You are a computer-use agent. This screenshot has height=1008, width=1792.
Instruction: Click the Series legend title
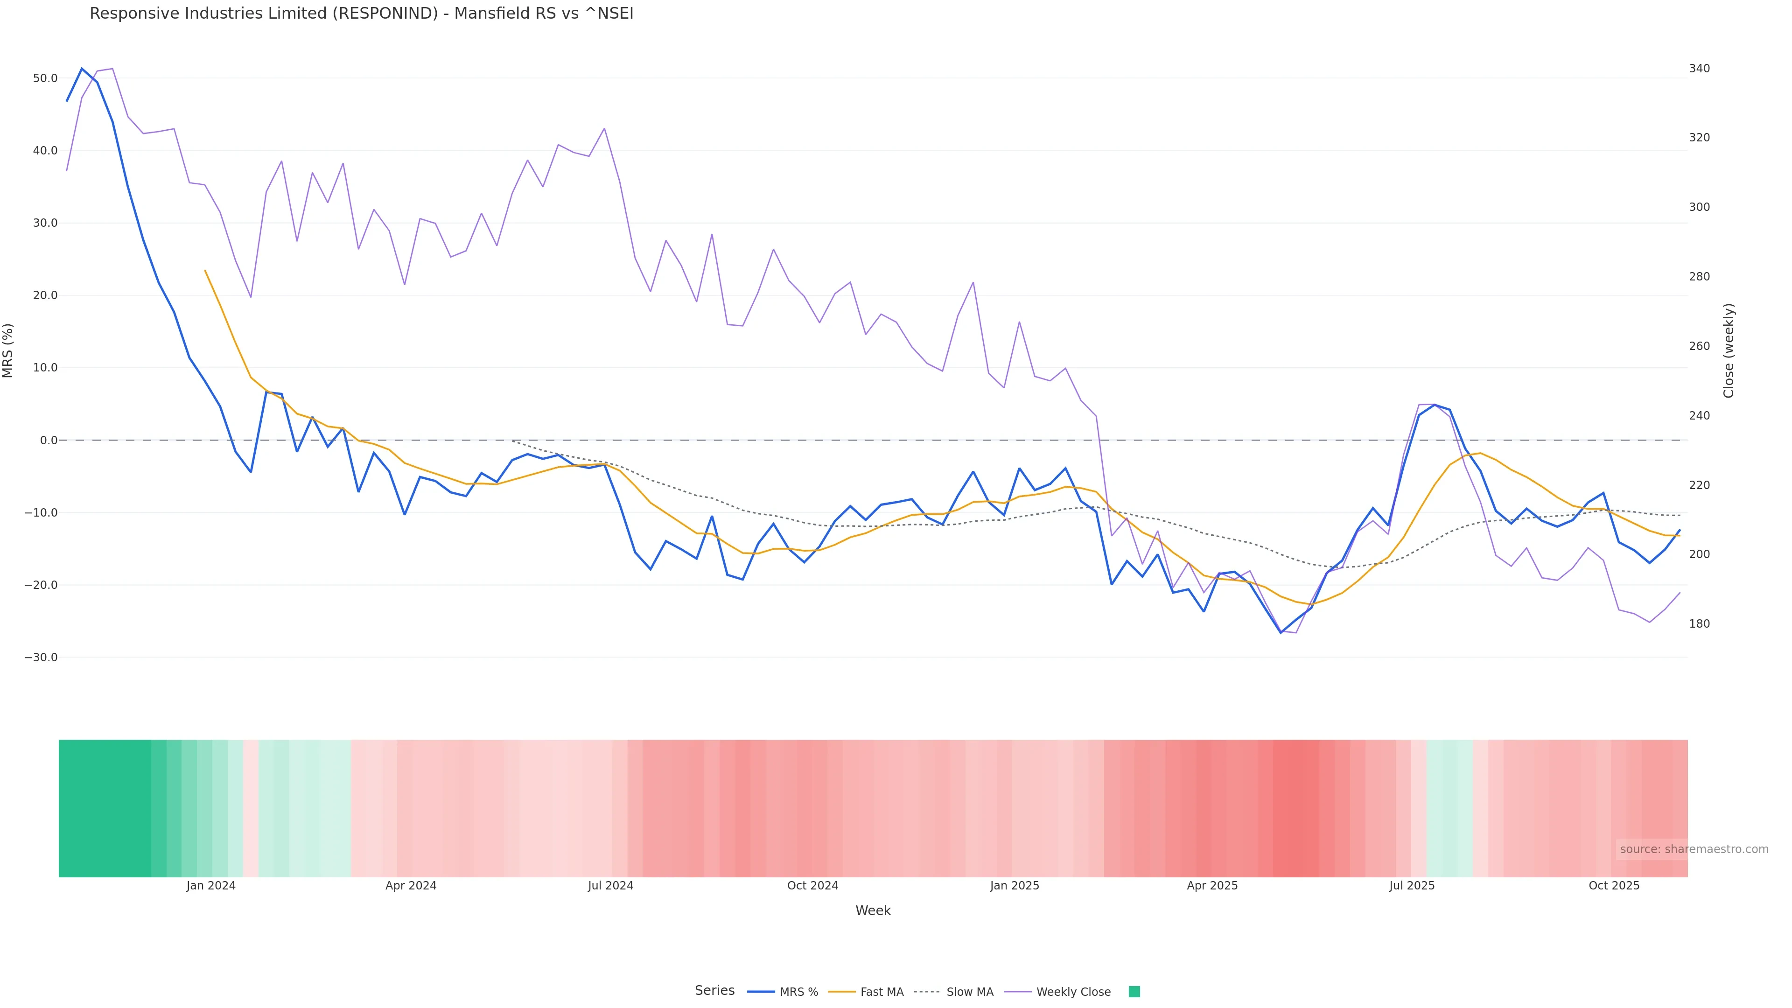(x=714, y=991)
